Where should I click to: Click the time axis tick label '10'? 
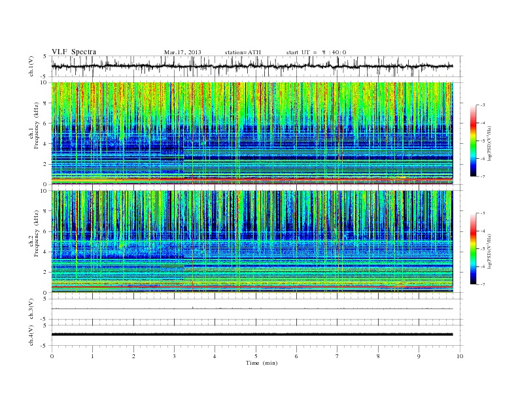pos(460,356)
